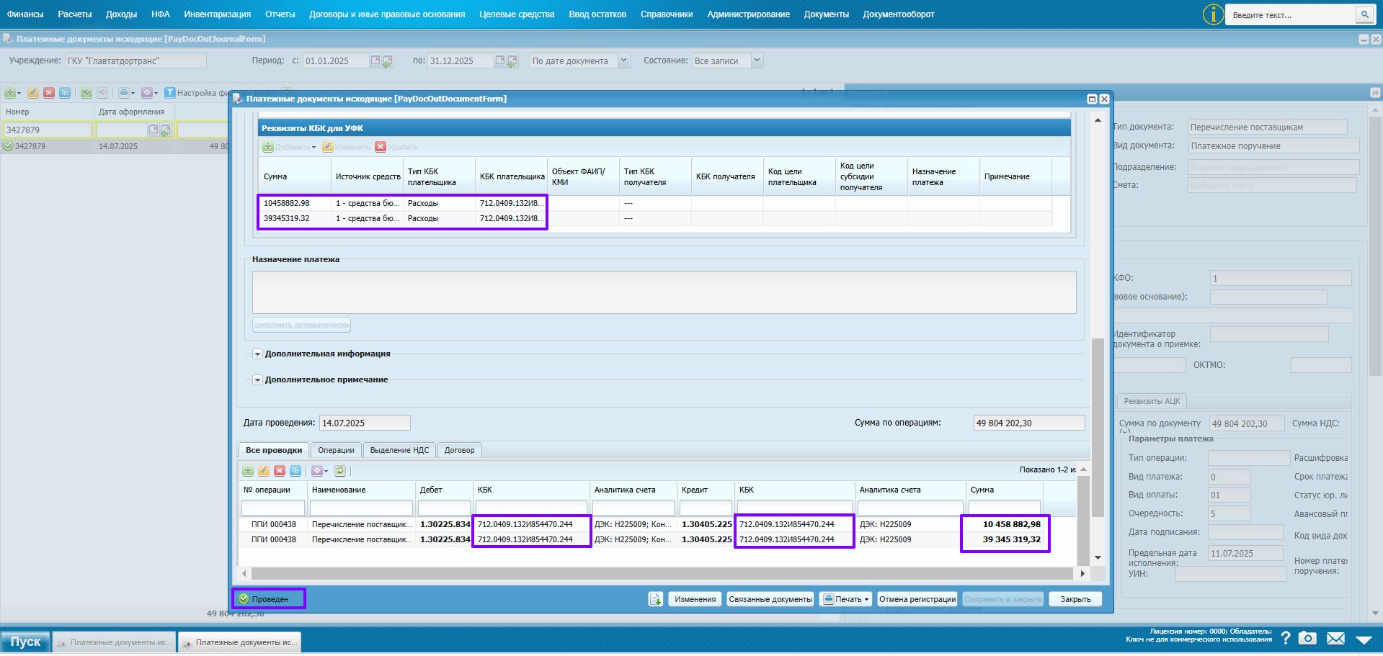1383x656 pixels.
Task: Click the filter funnel icon Настройка фильтра
Action: tap(170, 93)
